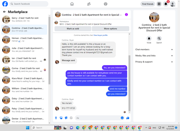Open Gerry 2 bed 1 bath chat
Image resolution: width=180 pixels, height=131 pixels.
pyautogui.click(x=24, y=19)
